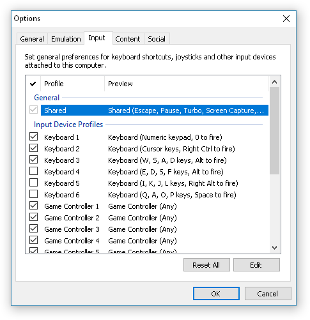Viewport: 310px width, 320px height.
Task: Disable the Game Controller 2 checkbox
Action: 34,217
